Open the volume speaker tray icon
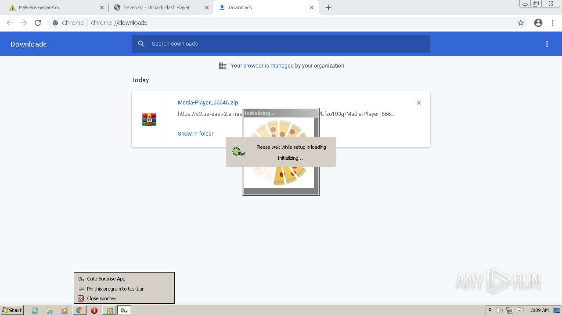 pos(499,310)
